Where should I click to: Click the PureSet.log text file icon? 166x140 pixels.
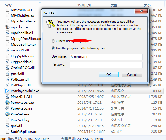click(x=7, y=120)
